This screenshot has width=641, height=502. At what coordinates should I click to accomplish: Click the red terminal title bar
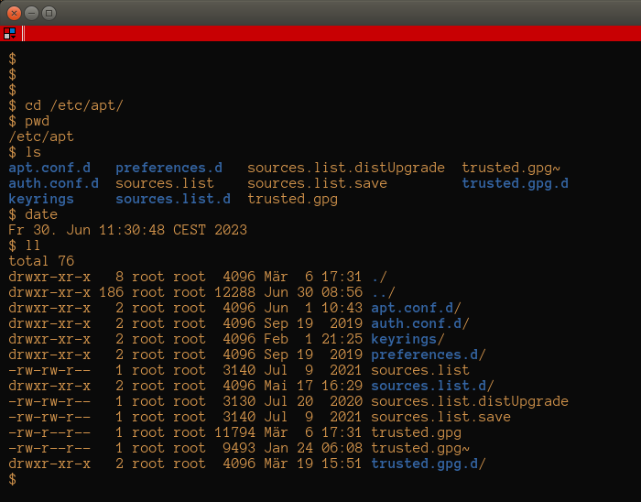[331, 33]
